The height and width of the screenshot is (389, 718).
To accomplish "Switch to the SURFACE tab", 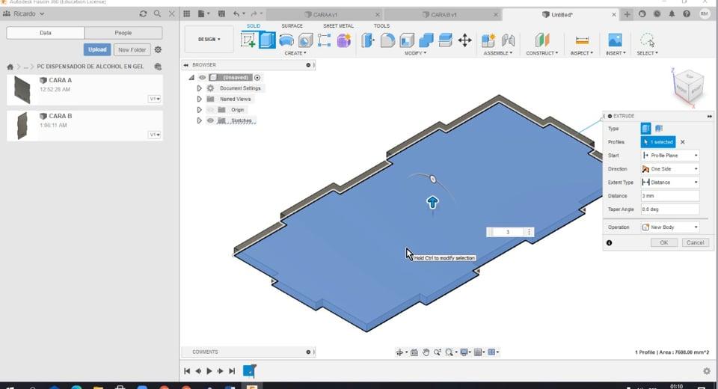I will [292, 26].
